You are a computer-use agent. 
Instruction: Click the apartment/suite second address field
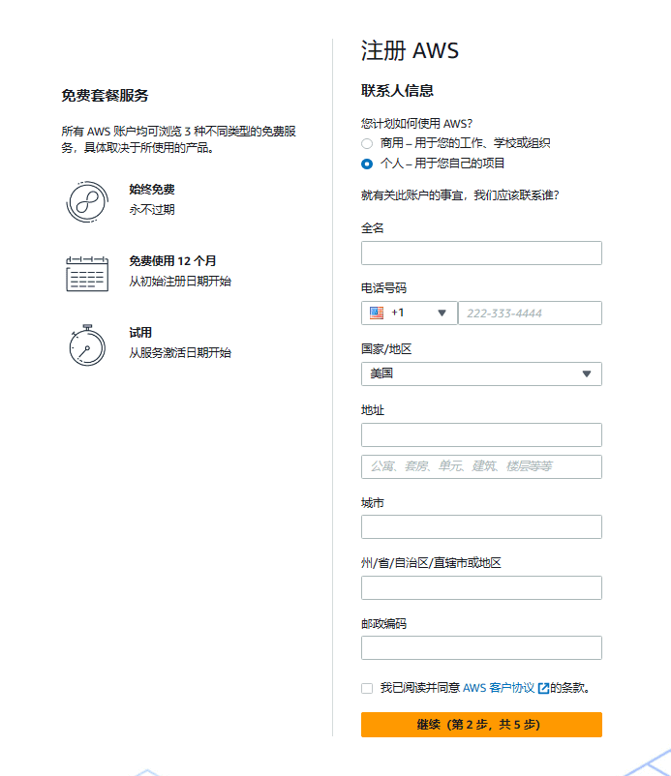(x=481, y=466)
